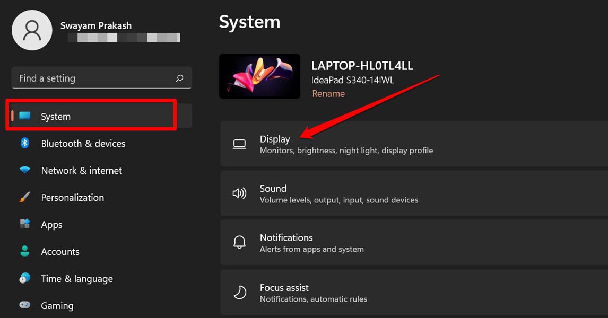Rename the laptop via Rename link

click(x=328, y=94)
